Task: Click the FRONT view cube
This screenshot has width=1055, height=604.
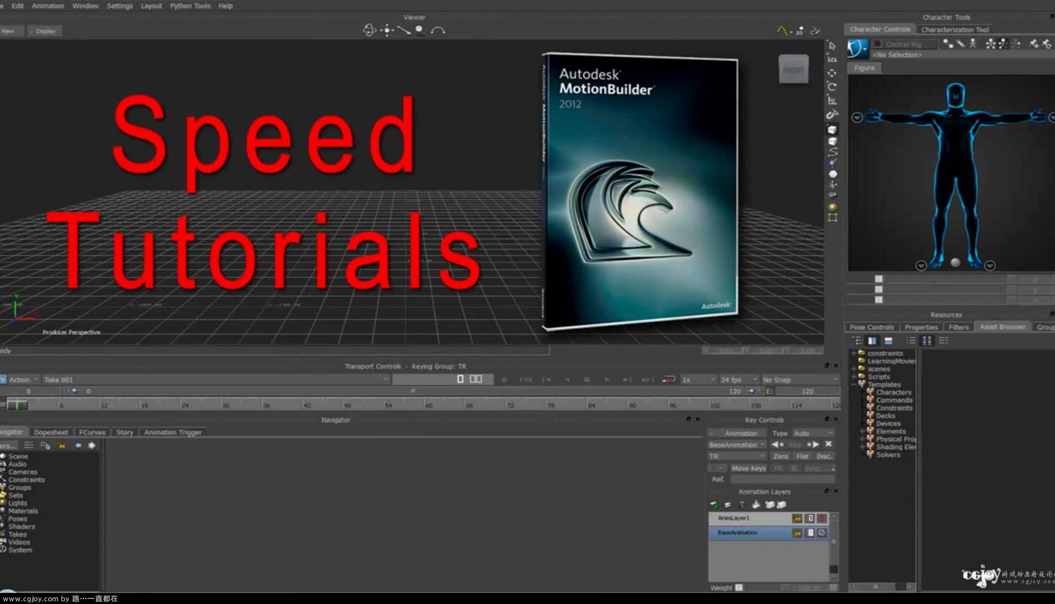Action: [793, 70]
